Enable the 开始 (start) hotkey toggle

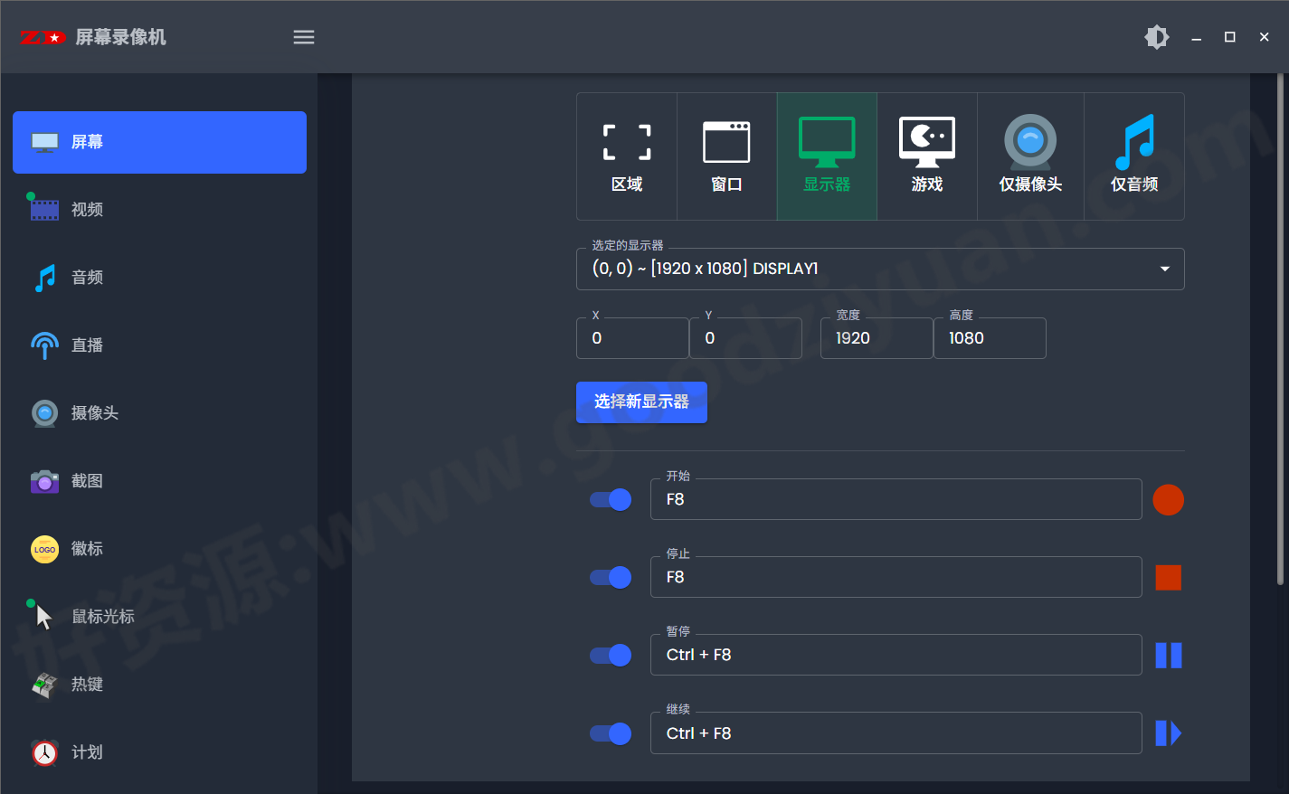point(610,499)
